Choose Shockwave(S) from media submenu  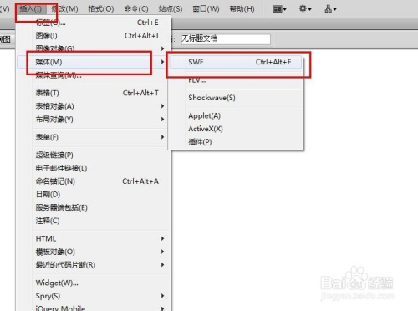236,98
